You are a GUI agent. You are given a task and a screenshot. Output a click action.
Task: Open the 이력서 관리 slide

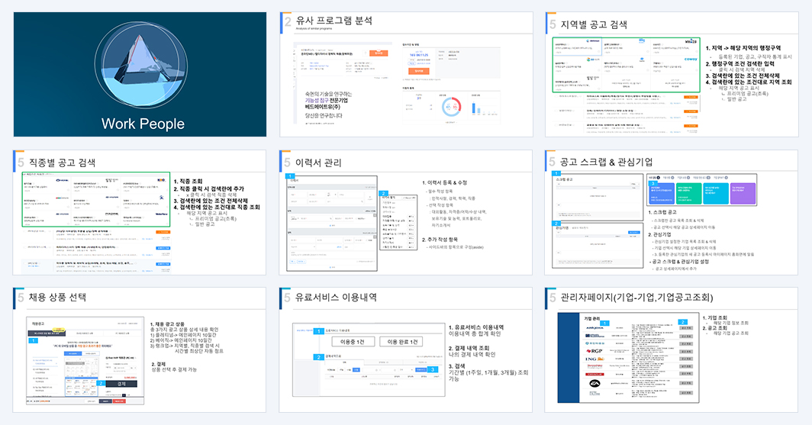pyautogui.click(x=406, y=212)
